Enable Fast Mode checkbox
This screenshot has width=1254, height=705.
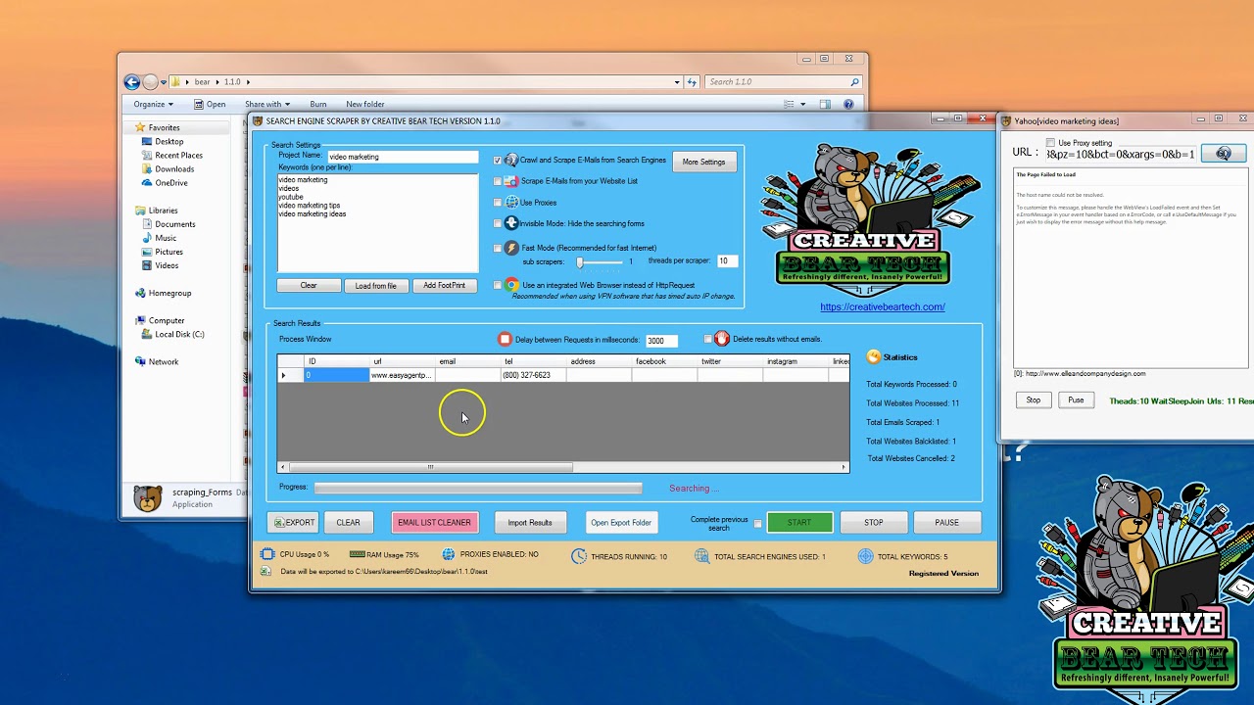tap(498, 248)
